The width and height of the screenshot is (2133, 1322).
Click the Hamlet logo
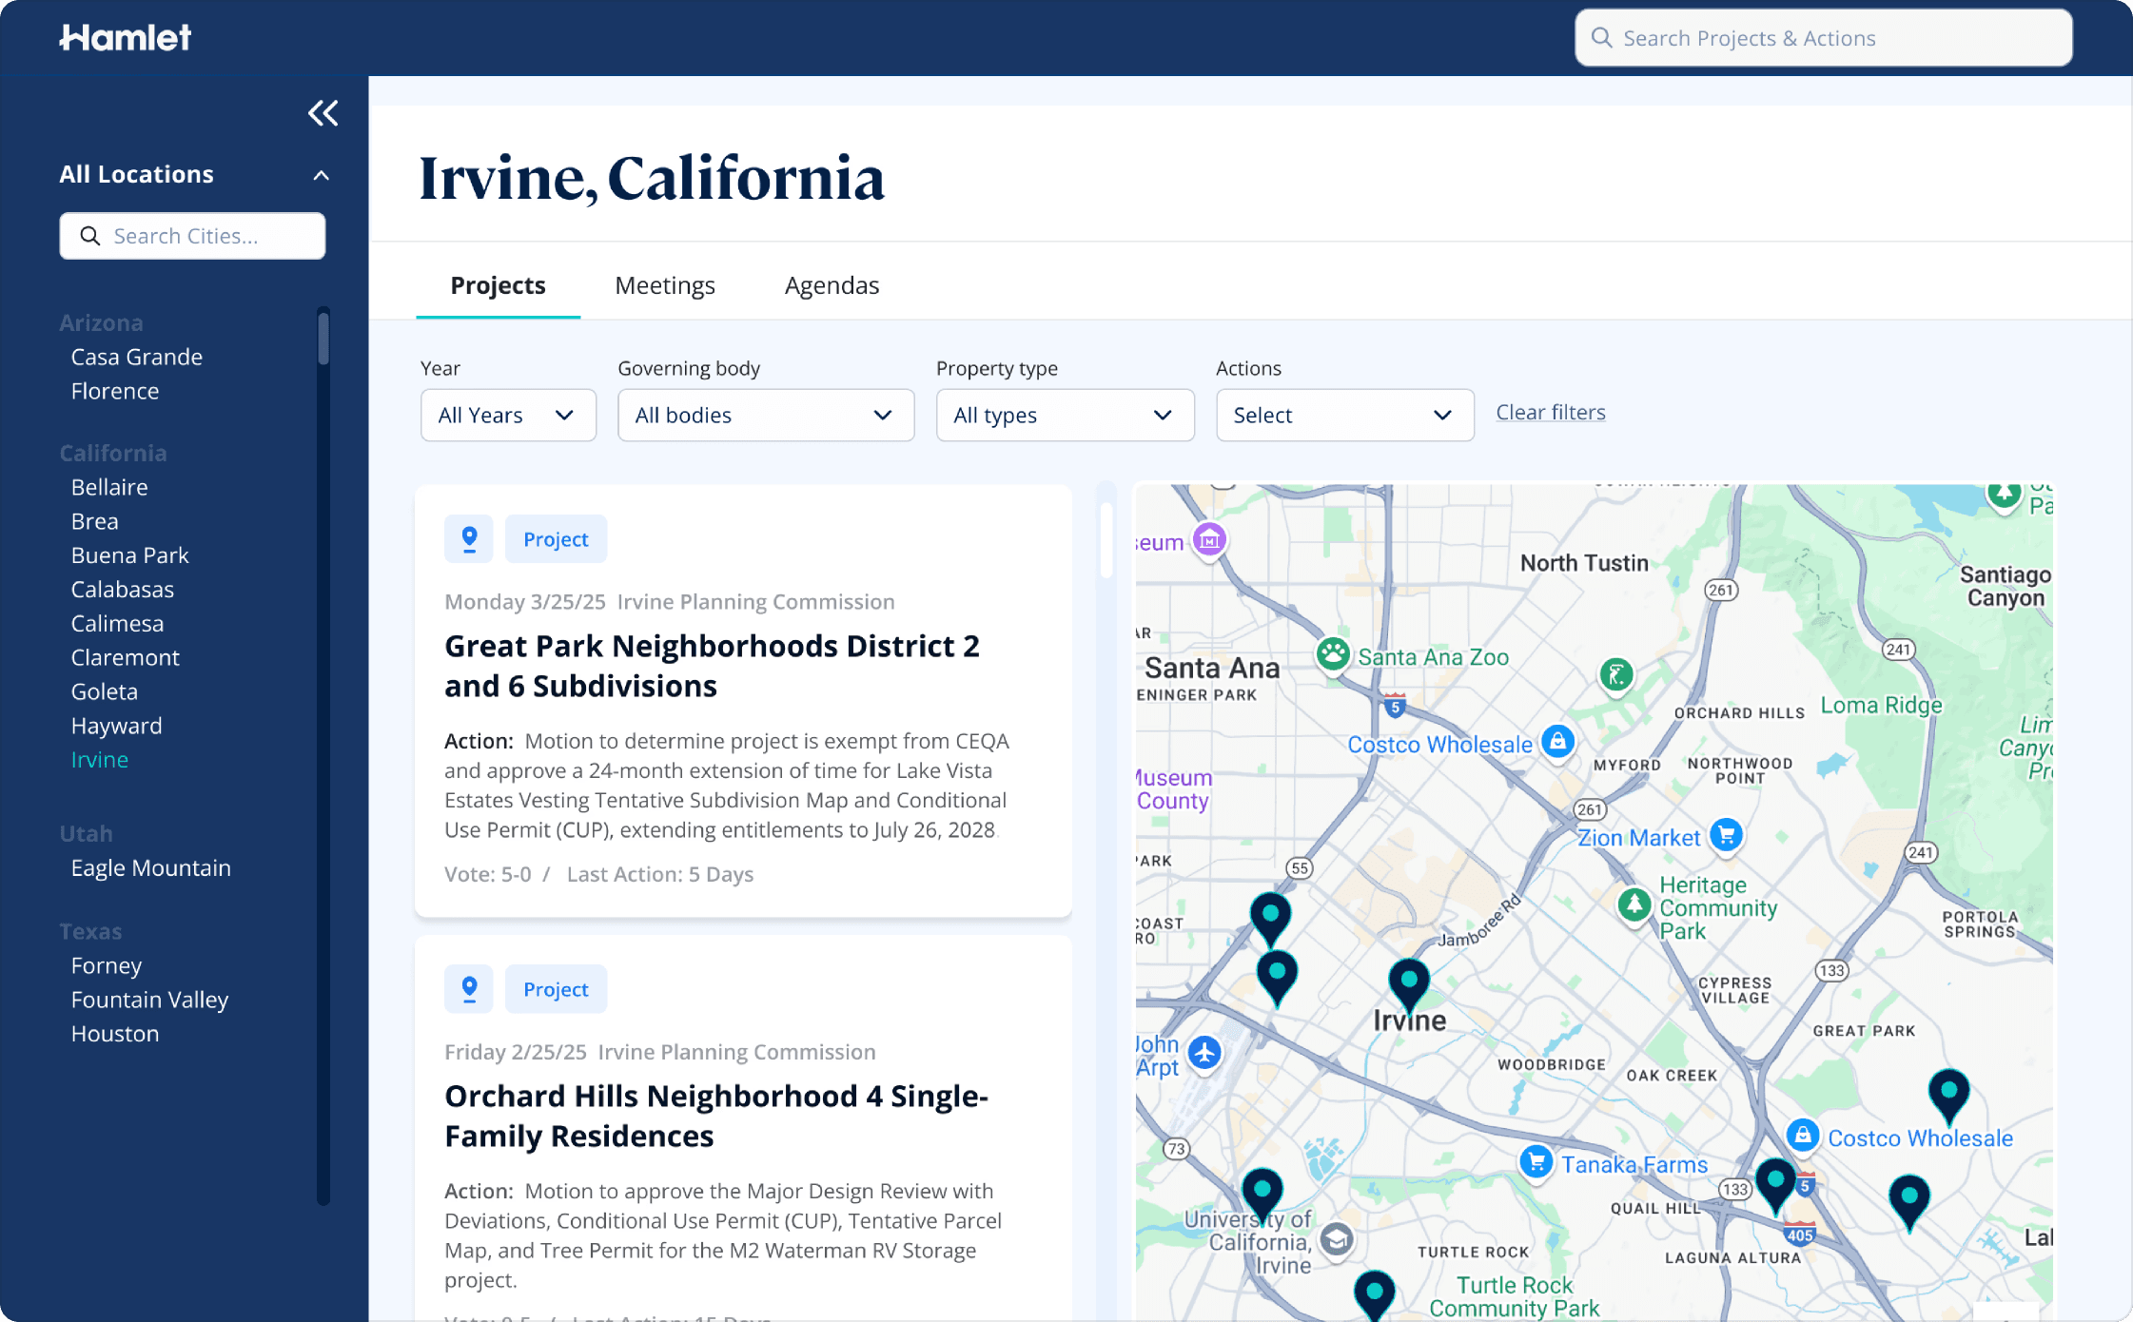tap(126, 37)
